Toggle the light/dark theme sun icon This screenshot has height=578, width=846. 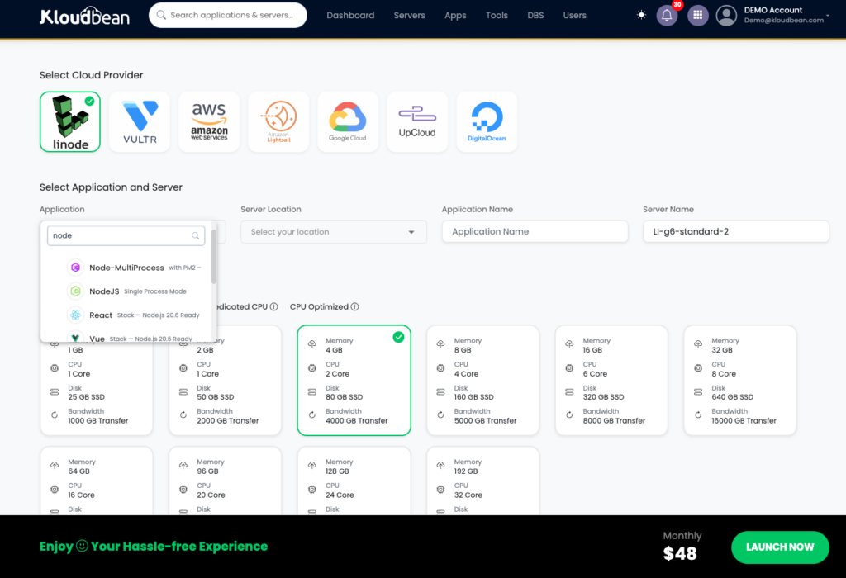(x=641, y=15)
